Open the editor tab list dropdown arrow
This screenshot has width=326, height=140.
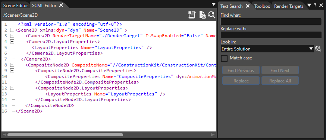[x=213, y=4]
